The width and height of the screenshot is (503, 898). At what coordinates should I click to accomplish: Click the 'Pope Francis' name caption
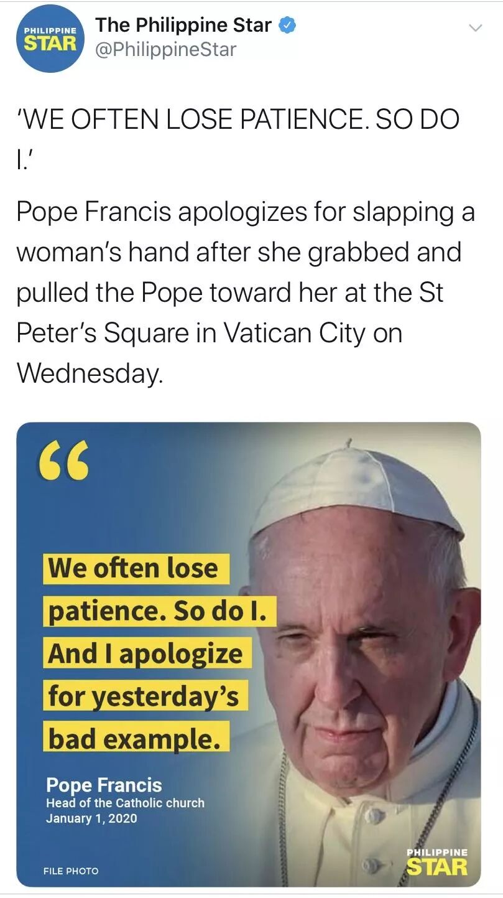click(104, 785)
